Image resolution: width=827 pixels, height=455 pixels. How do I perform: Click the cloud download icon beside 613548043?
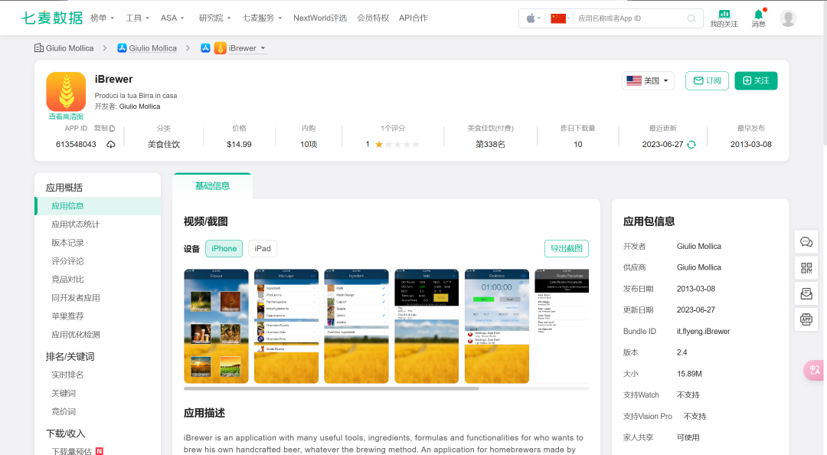click(111, 144)
